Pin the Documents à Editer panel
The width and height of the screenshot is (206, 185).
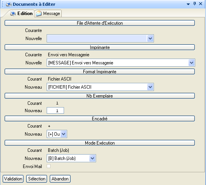point(194,4)
